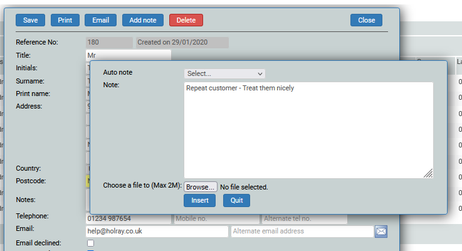Close the customer record form

(x=366, y=20)
